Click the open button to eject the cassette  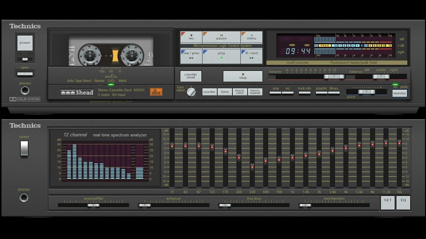coord(25,74)
